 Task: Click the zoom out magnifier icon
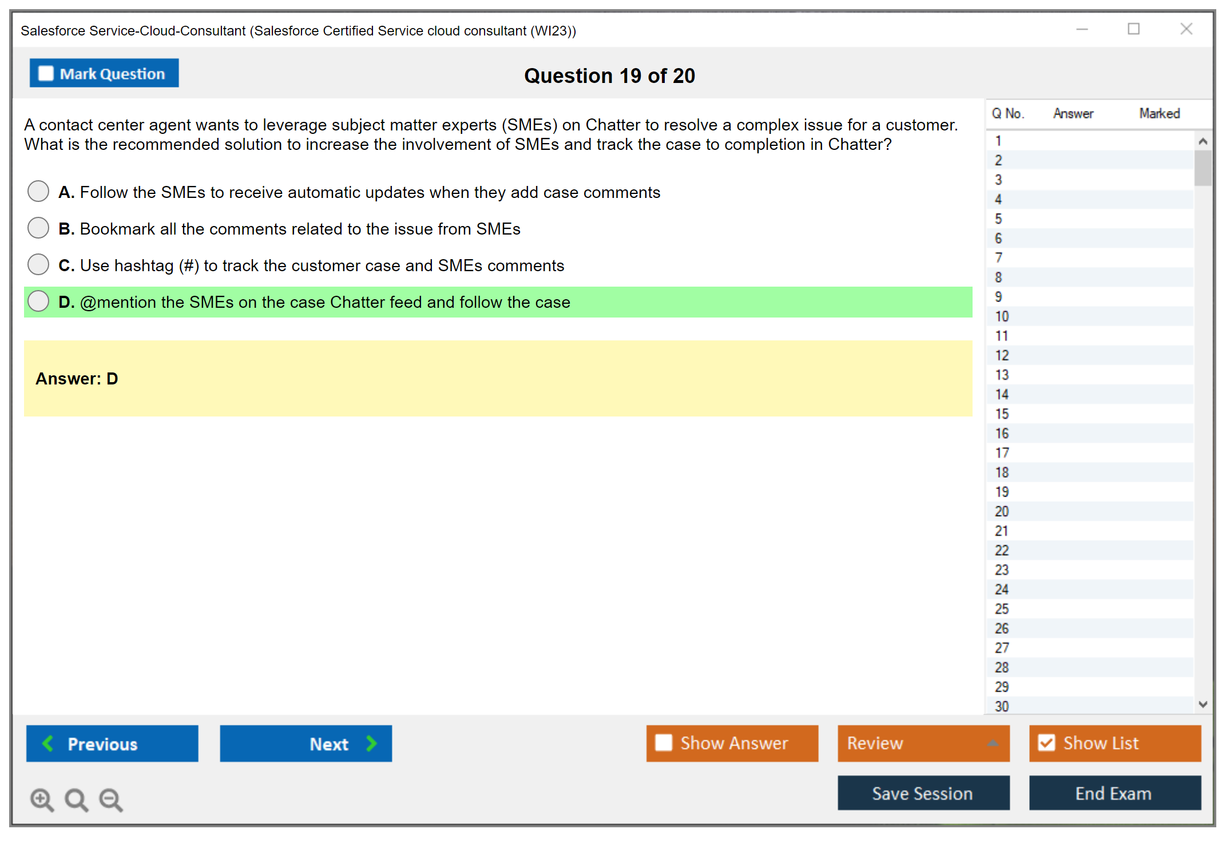click(x=110, y=799)
